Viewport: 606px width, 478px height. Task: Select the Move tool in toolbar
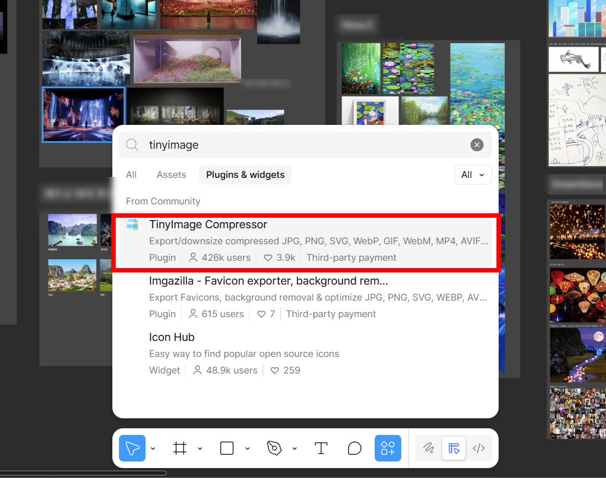click(132, 448)
